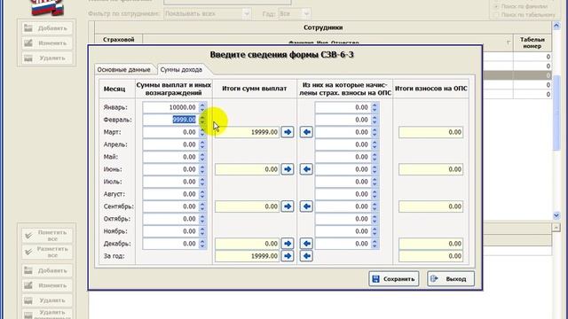Viewport: 568px width, 319px height.
Task: Click left arrow button in June row
Action: tap(306, 169)
